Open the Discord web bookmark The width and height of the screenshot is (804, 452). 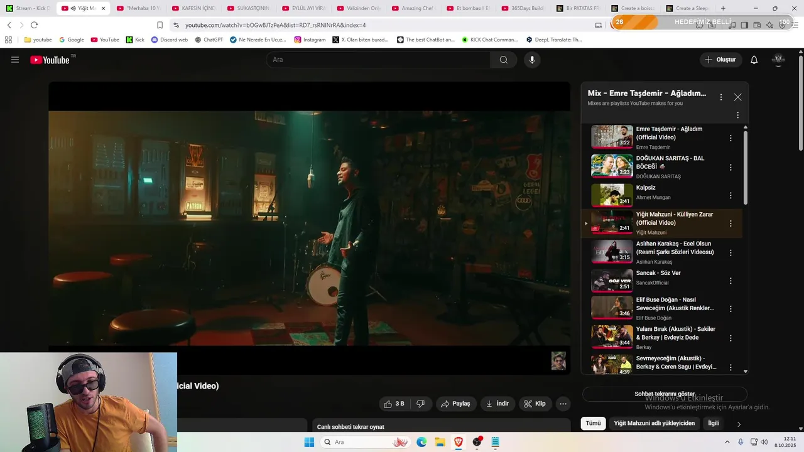[x=169, y=40]
